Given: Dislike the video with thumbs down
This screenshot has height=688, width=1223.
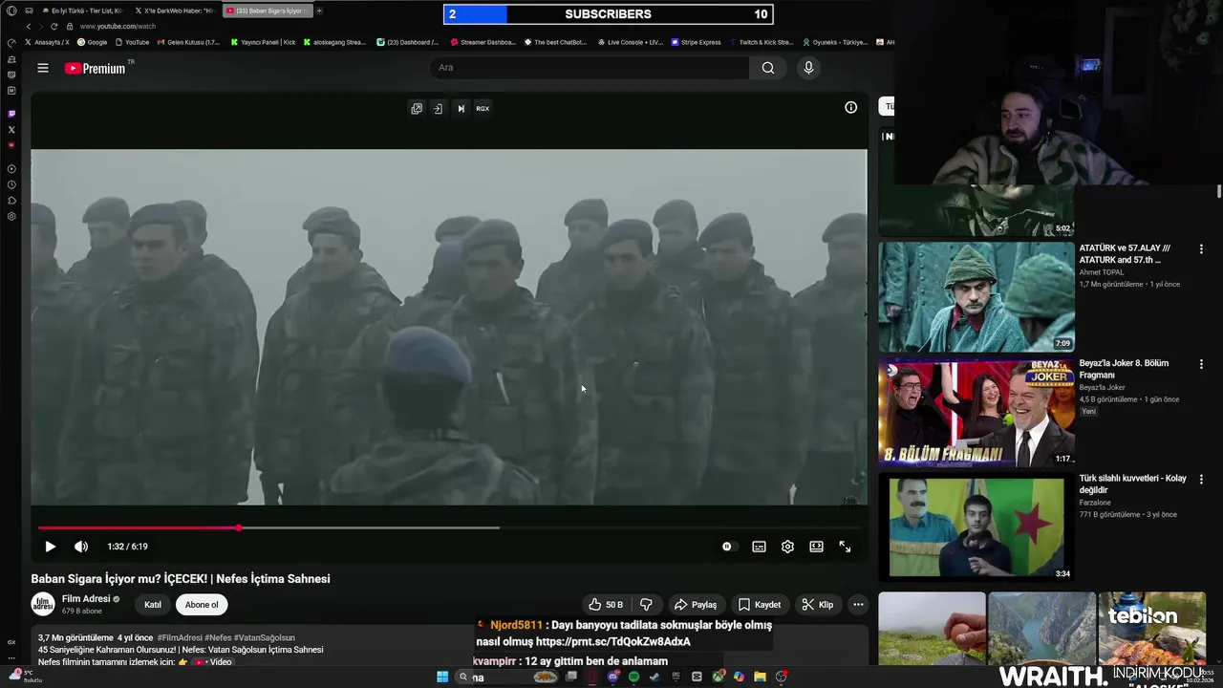Looking at the screenshot, I should click(x=646, y=604).
